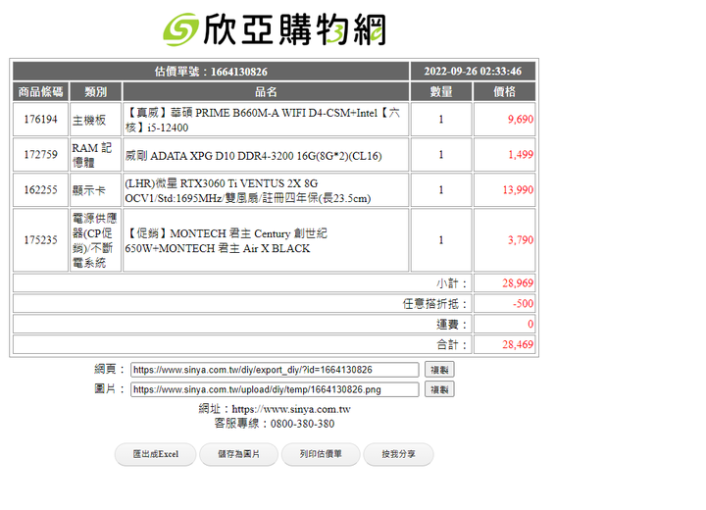706x510 pixels.
Task: Click the 主機板 category cell
Action: coord(95,120)
